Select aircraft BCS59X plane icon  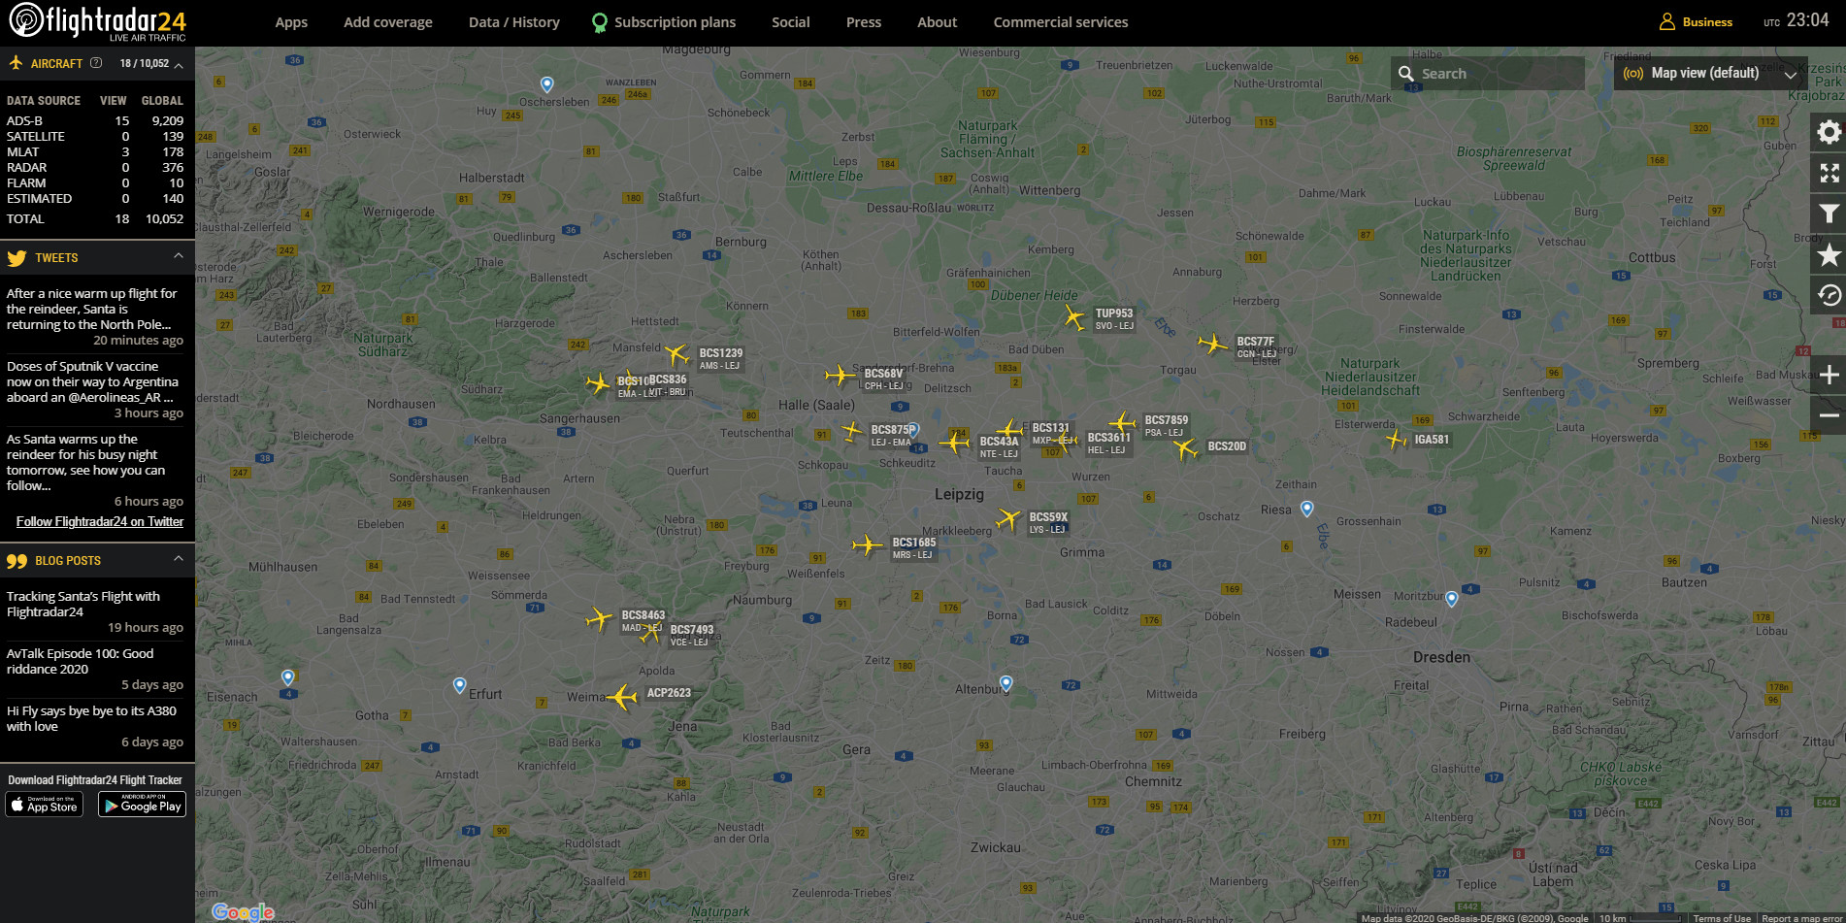[x=1009, y=519]
